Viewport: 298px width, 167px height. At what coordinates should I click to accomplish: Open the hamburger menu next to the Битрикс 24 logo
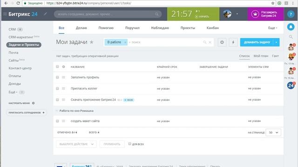pyautogui.click(x=5, y=14)
